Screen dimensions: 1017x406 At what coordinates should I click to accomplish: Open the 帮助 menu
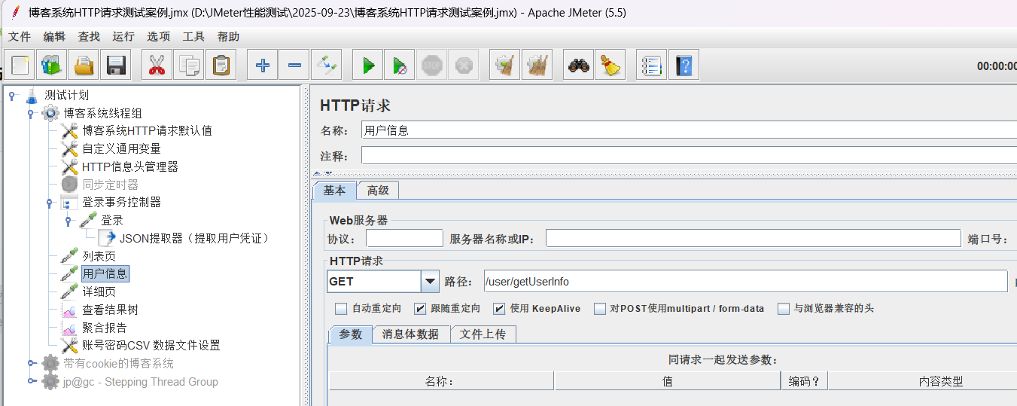click(228, 36)
